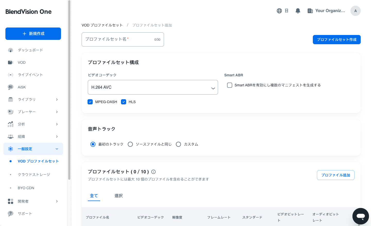Uncheck the MPEG-DASH checkbox
Screen dimensions: 371x226
(90, 102)
